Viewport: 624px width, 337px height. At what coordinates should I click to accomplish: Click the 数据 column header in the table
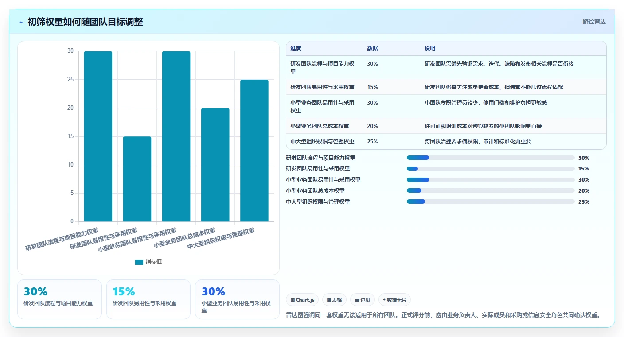(x=373, y=48)
